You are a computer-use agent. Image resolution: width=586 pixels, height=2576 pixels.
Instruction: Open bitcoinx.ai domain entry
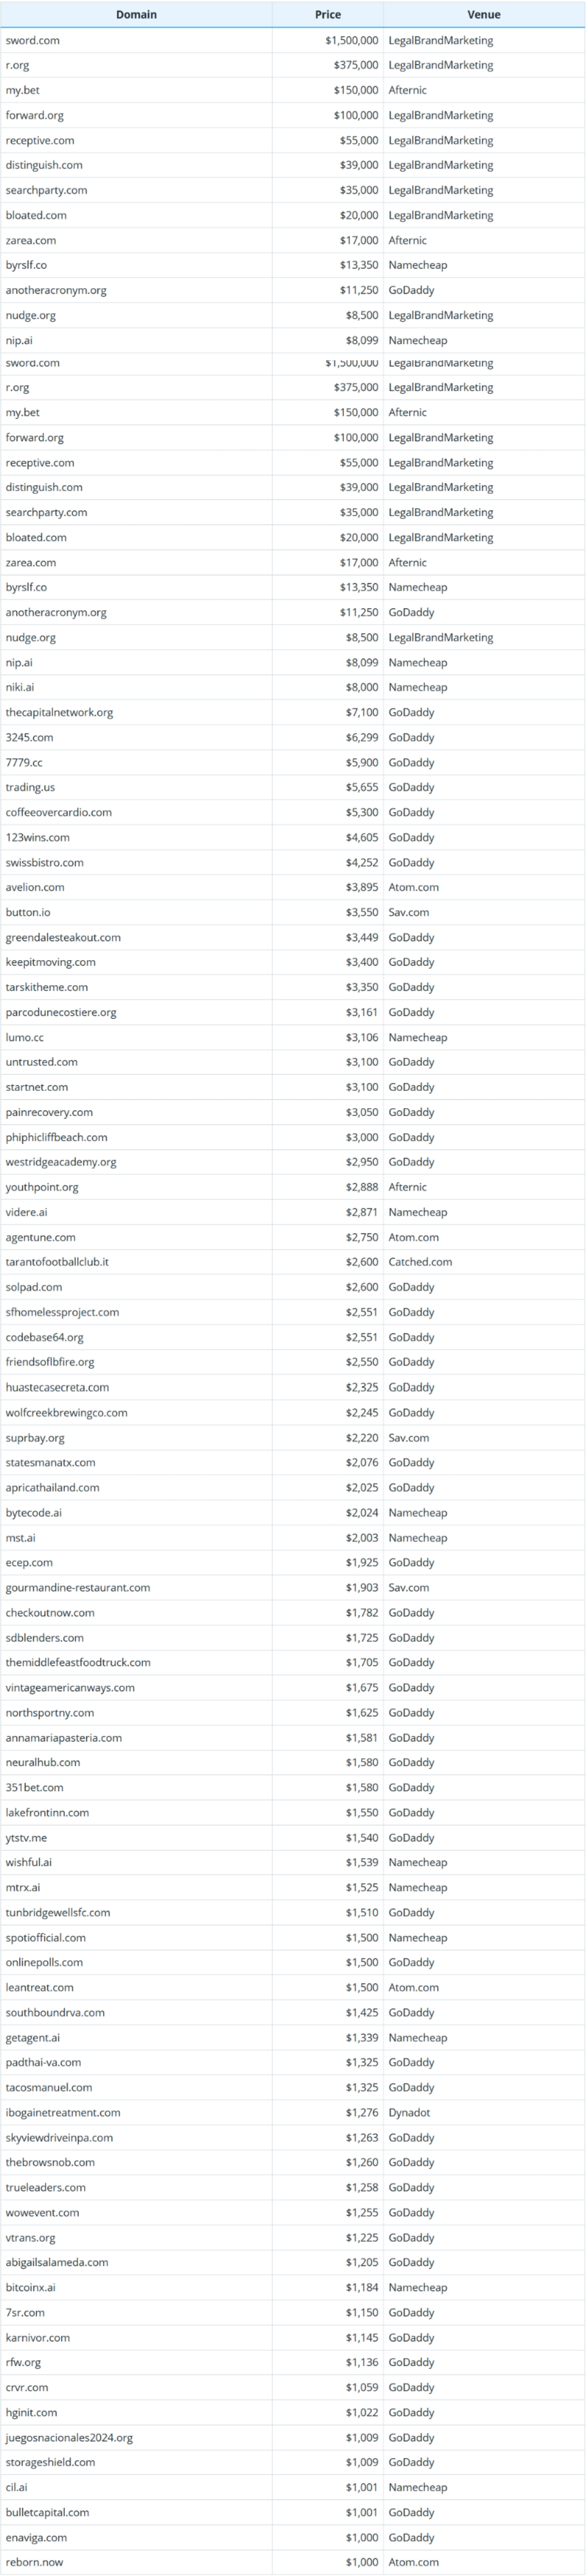30,2288
